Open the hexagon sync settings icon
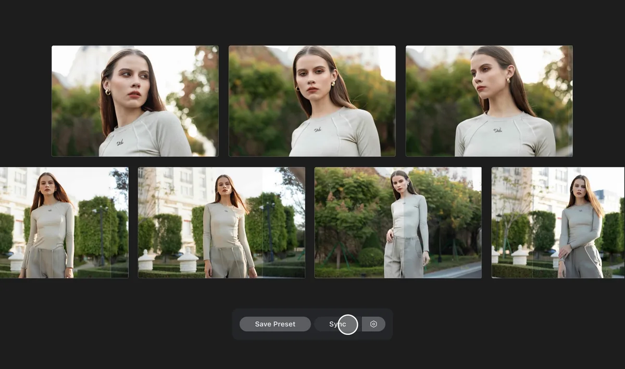This screenshot has width=625, height=369. coord(373,324)
